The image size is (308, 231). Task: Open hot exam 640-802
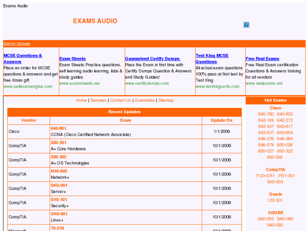285,114
